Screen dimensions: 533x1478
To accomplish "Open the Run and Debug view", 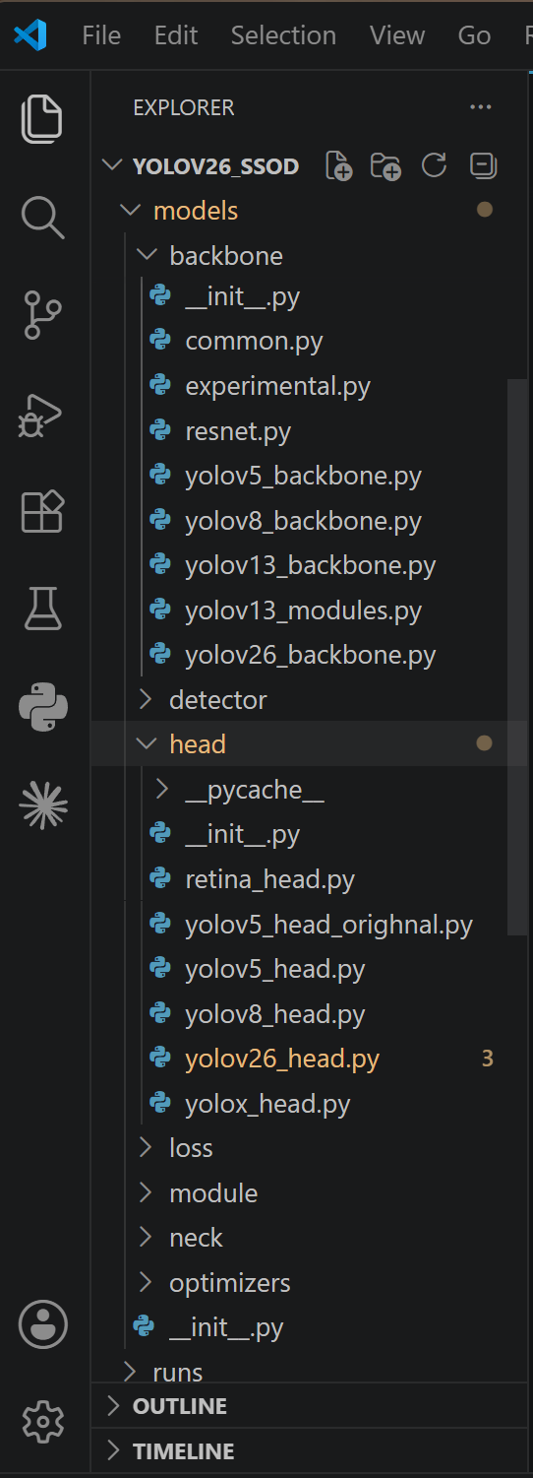I will pyautogui.click(x=42, y=414).
